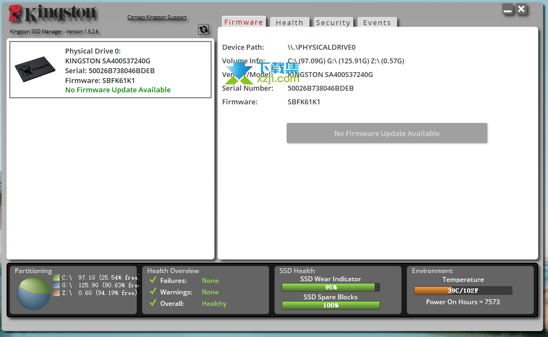This screenshot has height=337, width=548.
Task: Click the Temperature gauge bar
Action: pyautogui.click(x=463, y=291)
